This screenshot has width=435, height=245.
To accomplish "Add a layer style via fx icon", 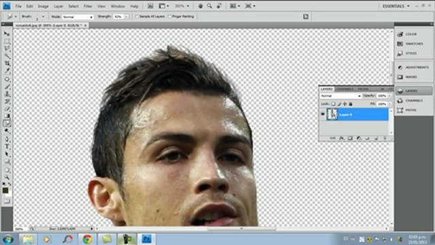I will pyautogui.click(x=342, y=138).
